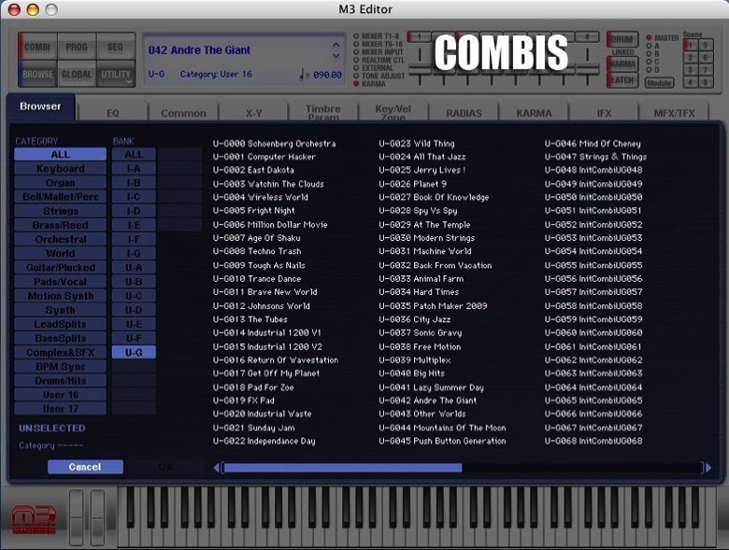The image size is (729, 550).
Task: Select the MIXER T9-16 control assign
Action: coord(356,44)
